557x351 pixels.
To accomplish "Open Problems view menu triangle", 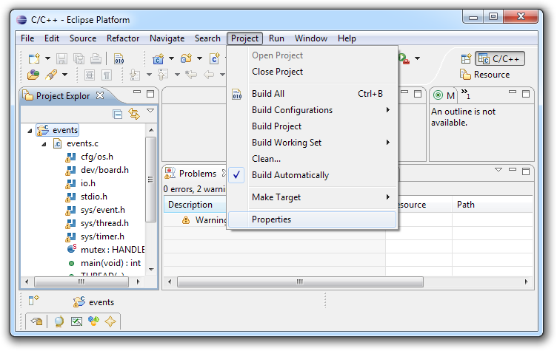I will coord(498,170).
